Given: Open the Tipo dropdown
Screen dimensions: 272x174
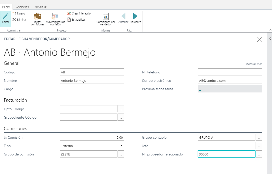Looking at the screenshot, I should pos(92,146).
